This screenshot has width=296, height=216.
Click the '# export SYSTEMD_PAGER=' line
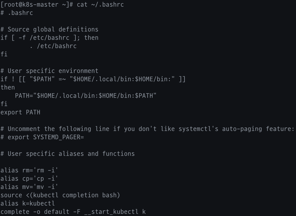42,137
